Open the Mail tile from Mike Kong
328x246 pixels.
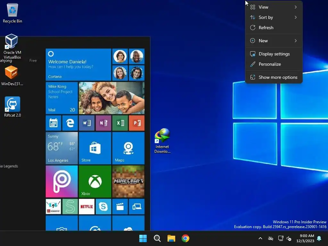pyautogui.click(x=62, y=98)
